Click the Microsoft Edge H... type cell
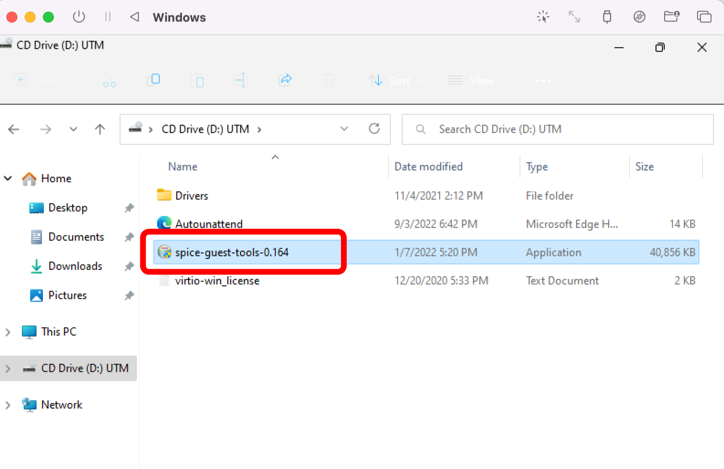The width and height of the screenshot is (724, 469). 572,224
